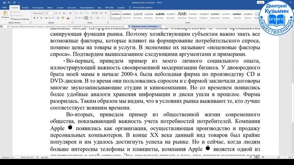Open the text effects button
The height and width of the screenshot is (165, 294).
58,18
